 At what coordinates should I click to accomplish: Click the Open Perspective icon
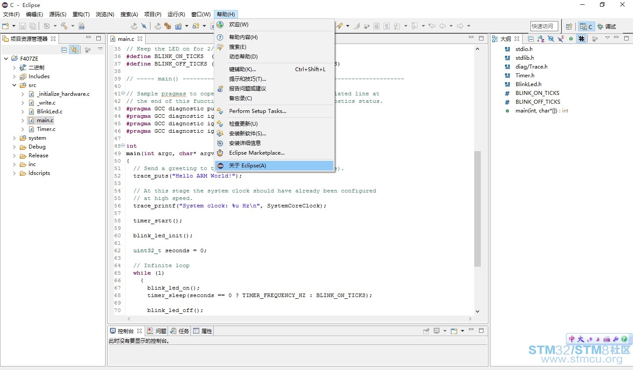[x=569, y=26]
